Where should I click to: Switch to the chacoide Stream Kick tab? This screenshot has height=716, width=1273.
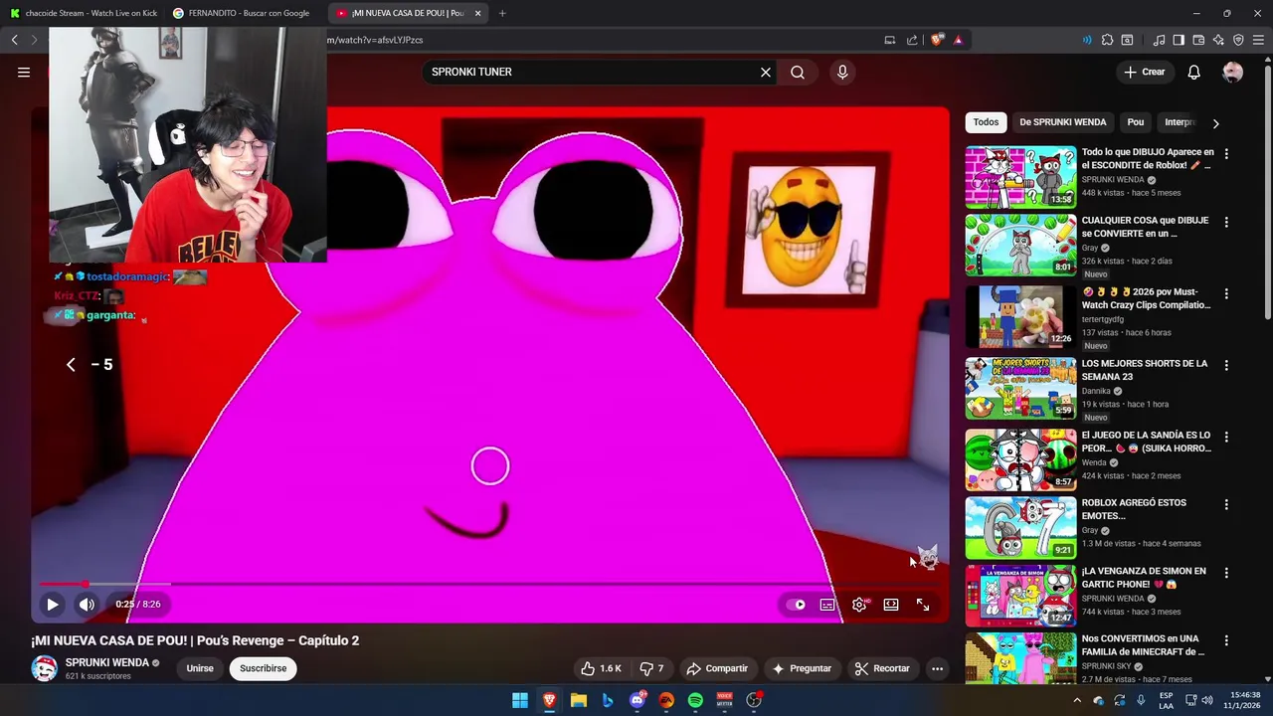[84, 13]
